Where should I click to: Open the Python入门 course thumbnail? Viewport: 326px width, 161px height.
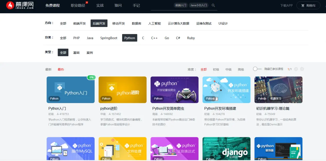point(70,90)
